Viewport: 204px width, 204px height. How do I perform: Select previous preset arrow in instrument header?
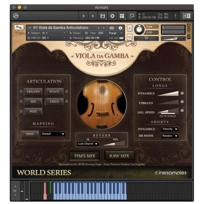tap(99, 28)
